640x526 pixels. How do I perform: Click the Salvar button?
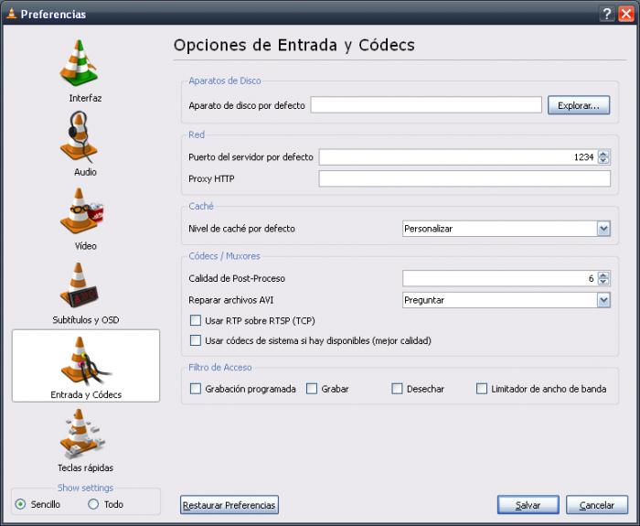[528, 505]
